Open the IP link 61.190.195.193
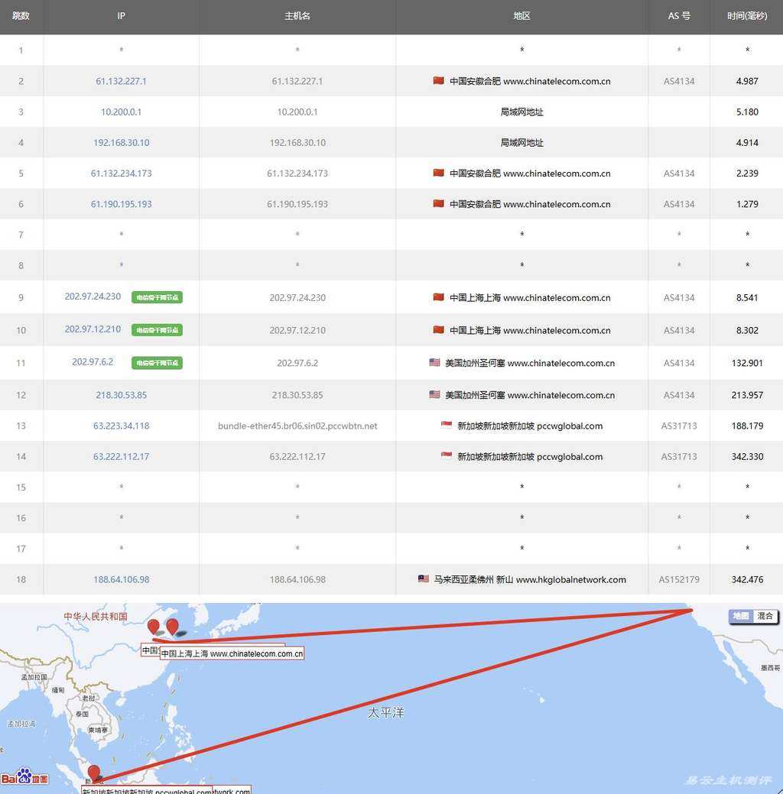 [x=121, y=204]
